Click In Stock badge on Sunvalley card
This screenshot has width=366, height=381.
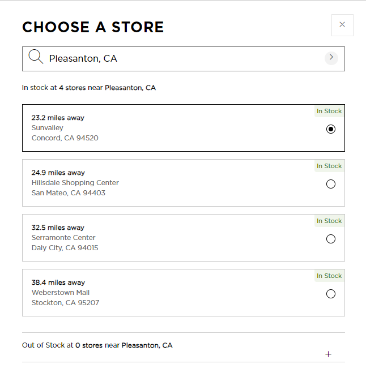pyautogui.click(x=329, y=112)
